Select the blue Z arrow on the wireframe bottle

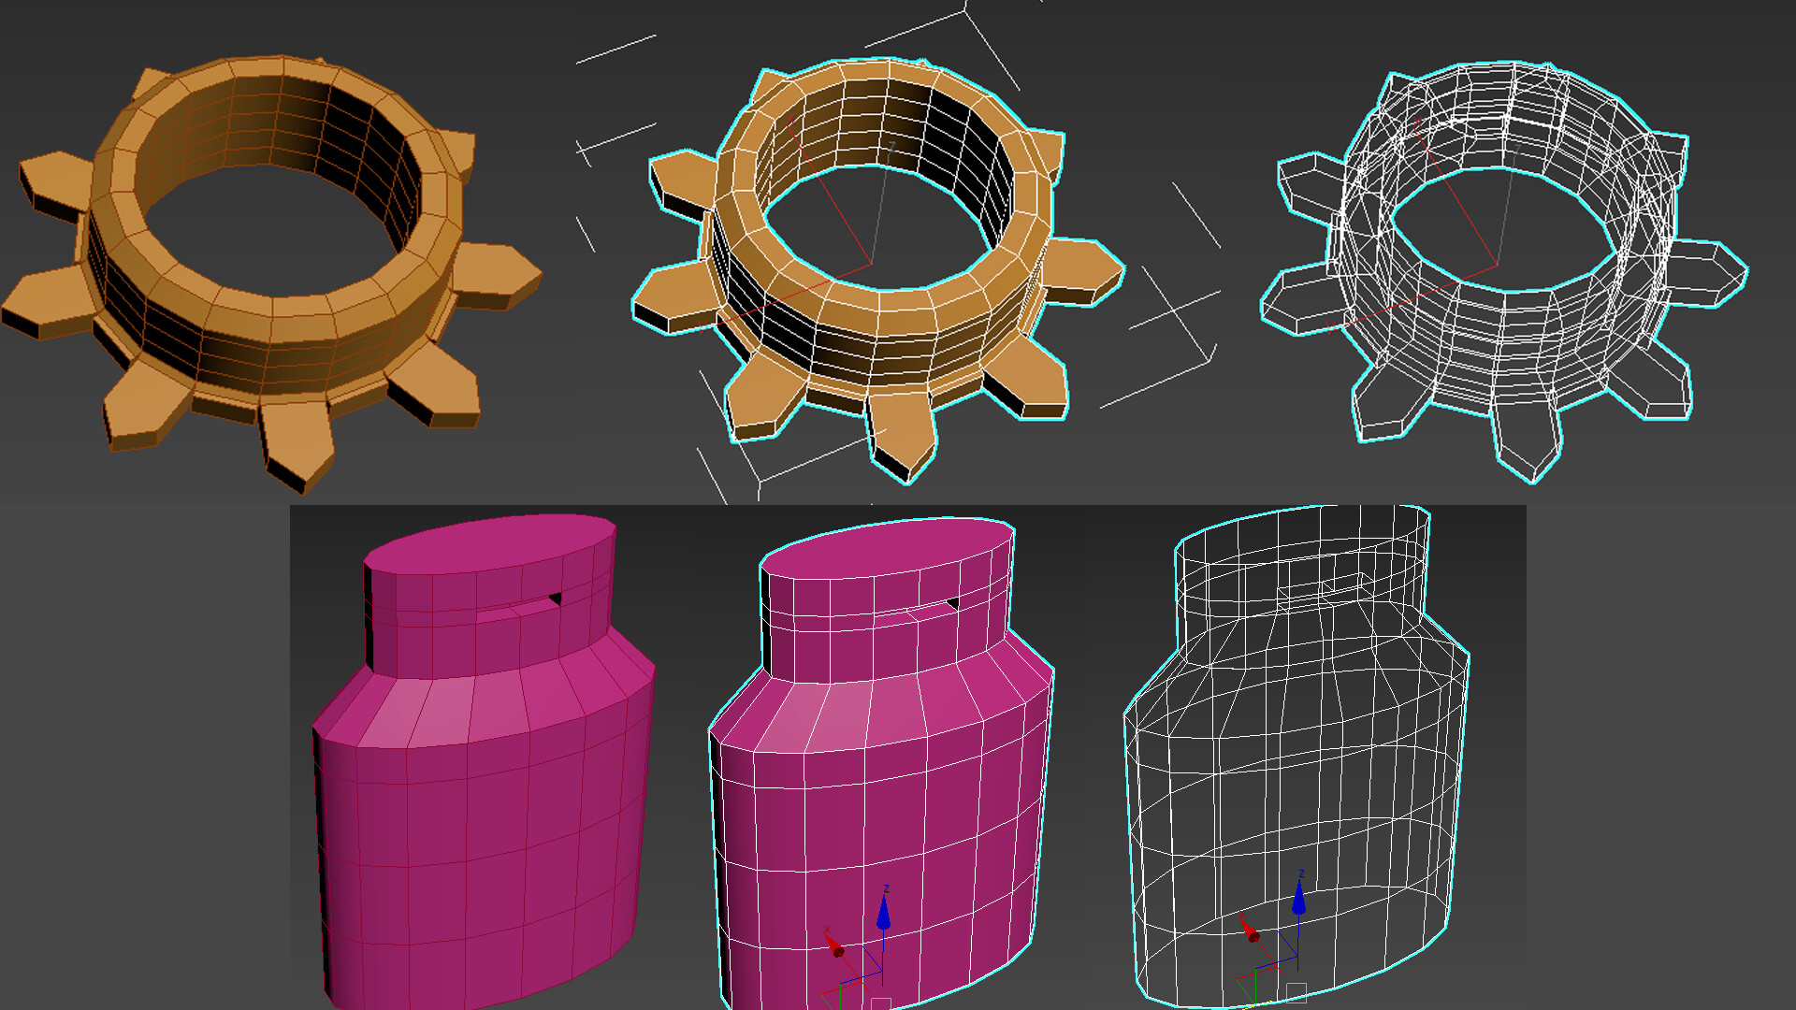pyautogui.click(x=1298, y=900)
